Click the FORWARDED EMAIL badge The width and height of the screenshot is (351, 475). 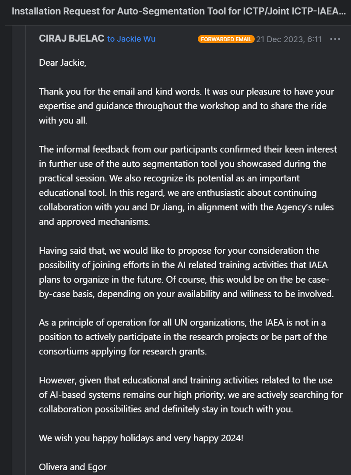(x=226, y=39)
